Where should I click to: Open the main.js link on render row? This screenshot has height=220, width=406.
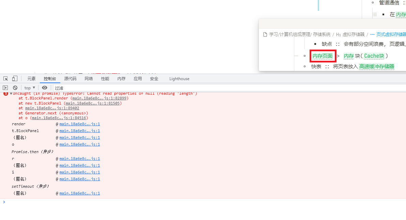pyautogui.click(x=79, y=124)
